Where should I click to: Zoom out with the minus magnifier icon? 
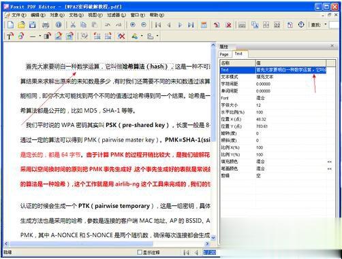click(x=144, y=24)
